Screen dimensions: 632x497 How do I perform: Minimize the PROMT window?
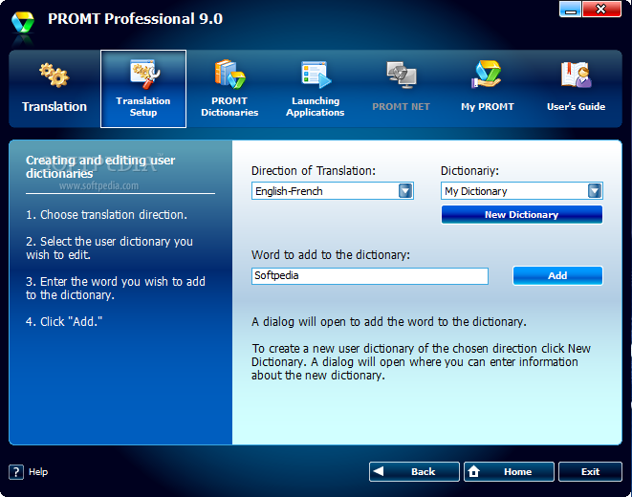[570, 10]
